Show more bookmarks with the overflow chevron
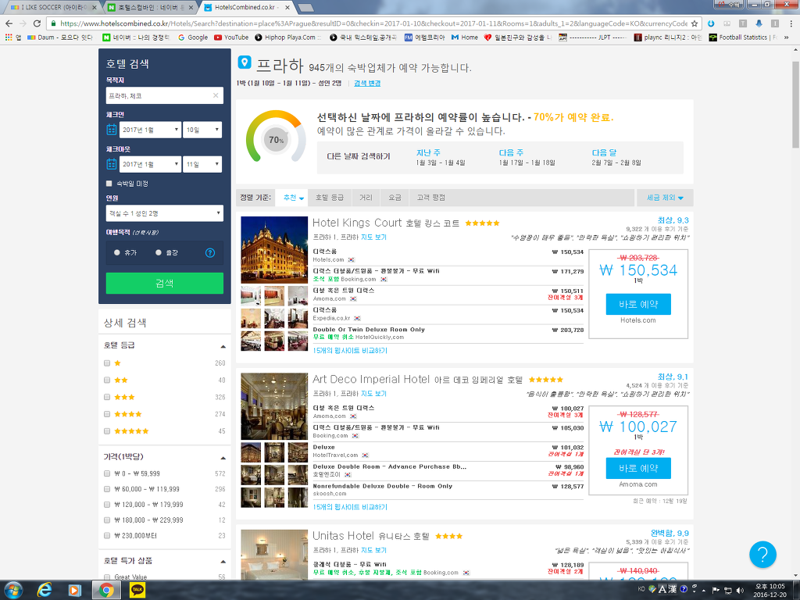 (x=786, y=37)
